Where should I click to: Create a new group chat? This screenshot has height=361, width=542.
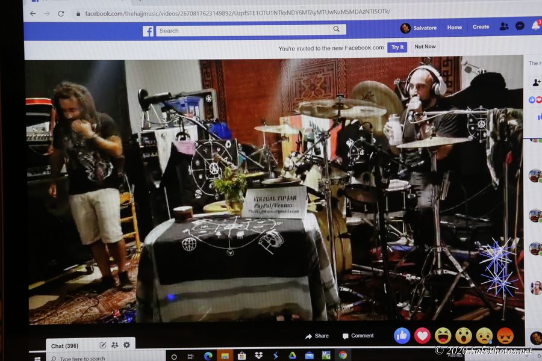pos(114,345)
